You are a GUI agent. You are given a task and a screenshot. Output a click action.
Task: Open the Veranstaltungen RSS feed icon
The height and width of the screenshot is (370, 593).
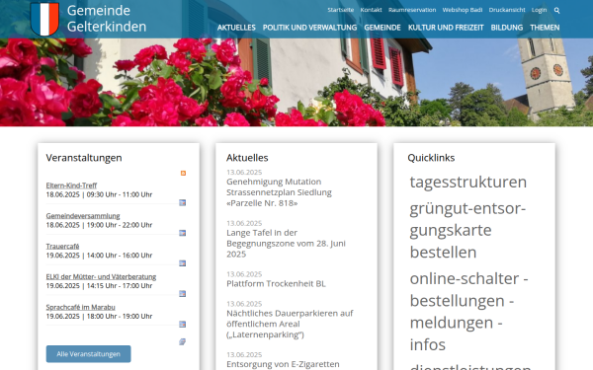click(x=183, y=173)
